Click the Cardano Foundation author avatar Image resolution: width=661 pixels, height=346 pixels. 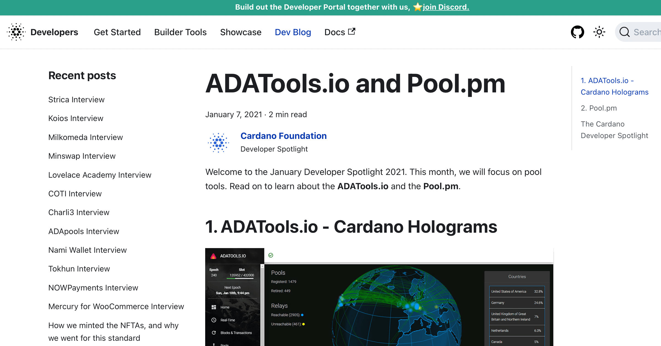pyautogui.click(x=218, y=142)
